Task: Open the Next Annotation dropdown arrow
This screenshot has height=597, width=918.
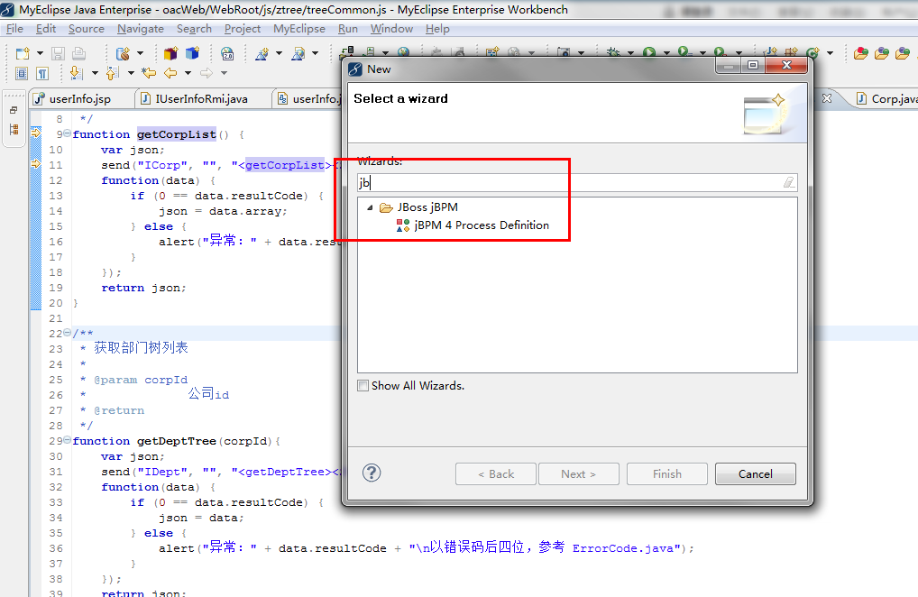Action: click(x=95, y=73)
